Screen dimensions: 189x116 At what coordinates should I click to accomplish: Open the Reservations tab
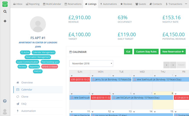pyautogui.click(x=73, y=4)
